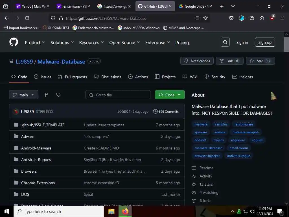The image size is (289, 217).
Task: Click the GitHub Octocat home logo
Action: tap(14, 42)
